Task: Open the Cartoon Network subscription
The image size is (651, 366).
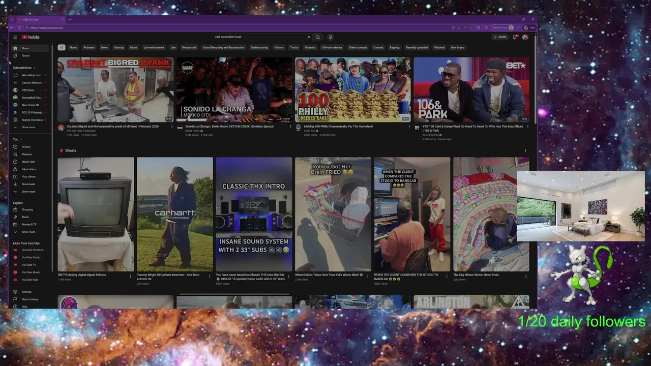Action: tap(31, 82)
